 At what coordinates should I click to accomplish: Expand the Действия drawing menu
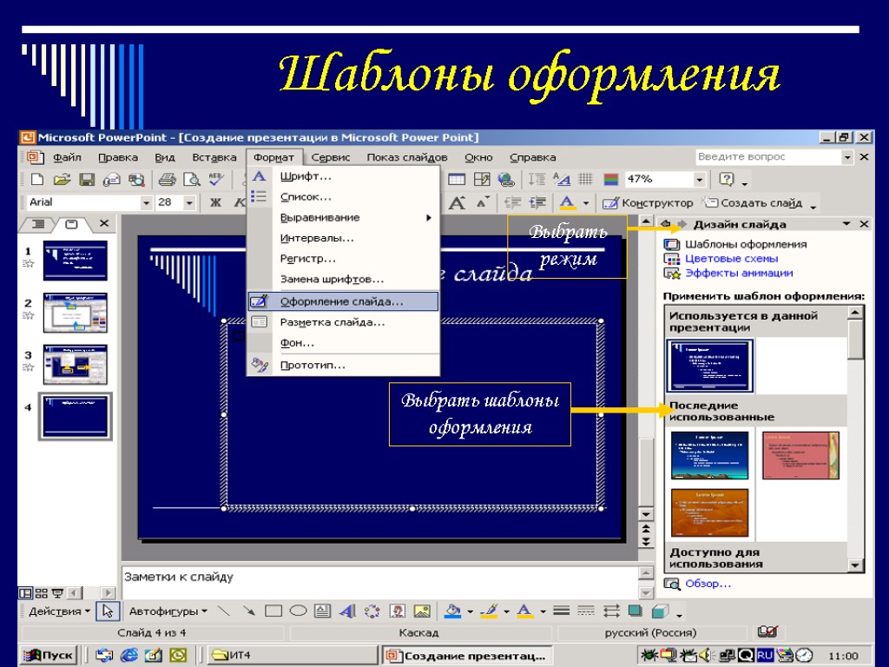click(x=60, y=611)
